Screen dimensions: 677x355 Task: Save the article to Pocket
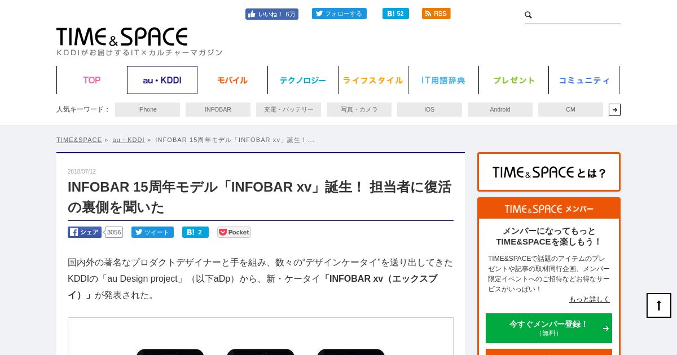pyautogui.click(x=234, y=232)
